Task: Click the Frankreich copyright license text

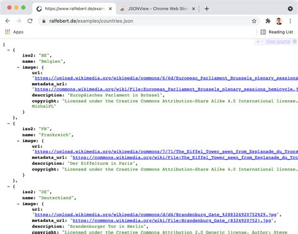Action: click(180, 169)
